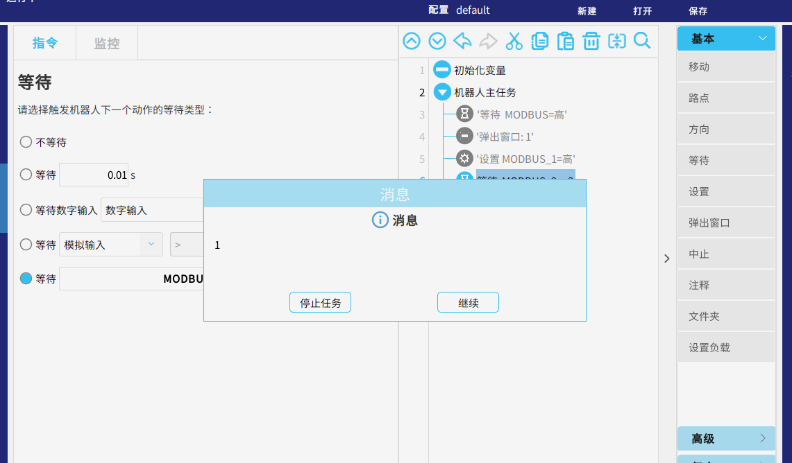Click the copy icon in program toolbar
This screenshot has width=792, height=463.
tap(539, 41)
